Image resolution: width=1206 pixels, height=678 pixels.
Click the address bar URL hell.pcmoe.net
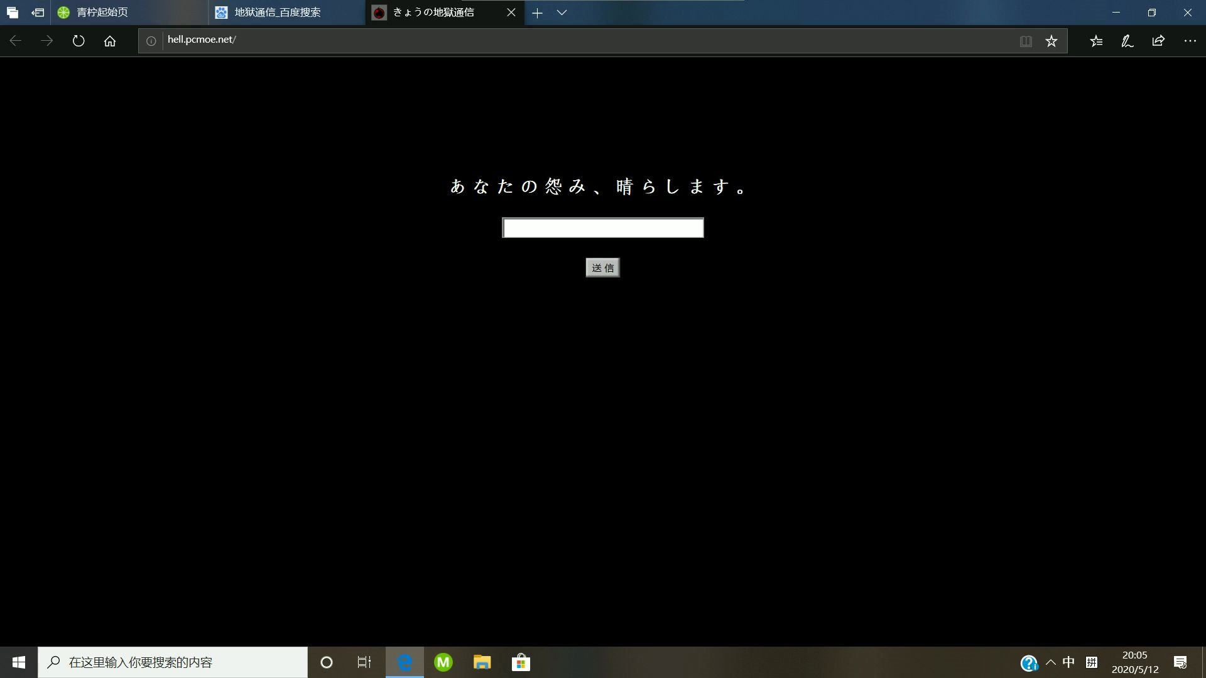(202, 40)
